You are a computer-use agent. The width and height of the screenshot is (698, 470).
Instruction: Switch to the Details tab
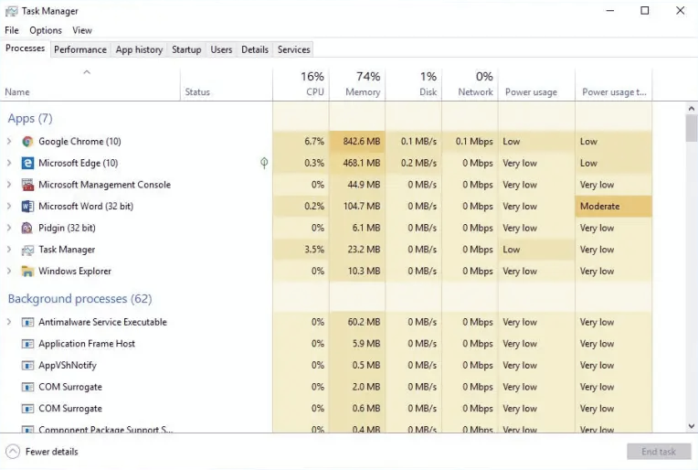coord(255,49)
